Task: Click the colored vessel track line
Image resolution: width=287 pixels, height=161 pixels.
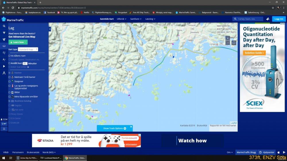Action: tap(186, 49)
